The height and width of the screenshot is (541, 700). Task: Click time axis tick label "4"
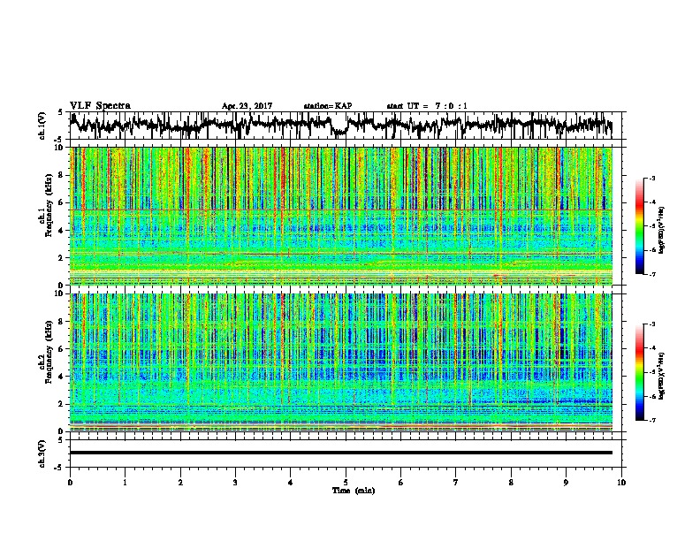click(291, 483)
